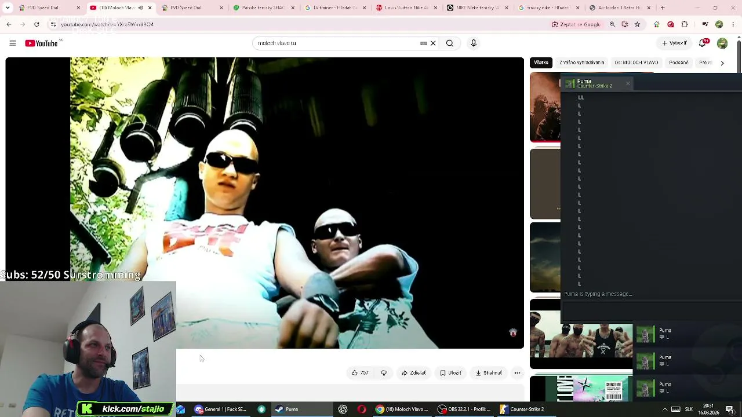
Task: Select the Puma Counter-Strike 2 chat tab
Action: (597, 83)
